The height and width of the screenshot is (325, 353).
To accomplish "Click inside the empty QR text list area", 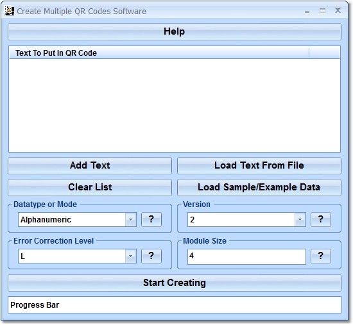I will pos(175,105).
